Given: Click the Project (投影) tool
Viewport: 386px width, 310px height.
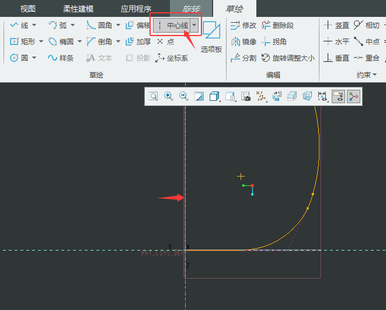Looking at the screenshot, I should (x=138, y=58).
